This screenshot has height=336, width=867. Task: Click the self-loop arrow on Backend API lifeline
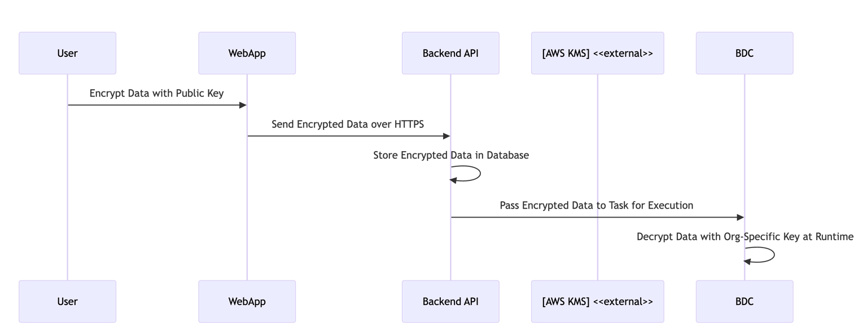tap(479, 173)
